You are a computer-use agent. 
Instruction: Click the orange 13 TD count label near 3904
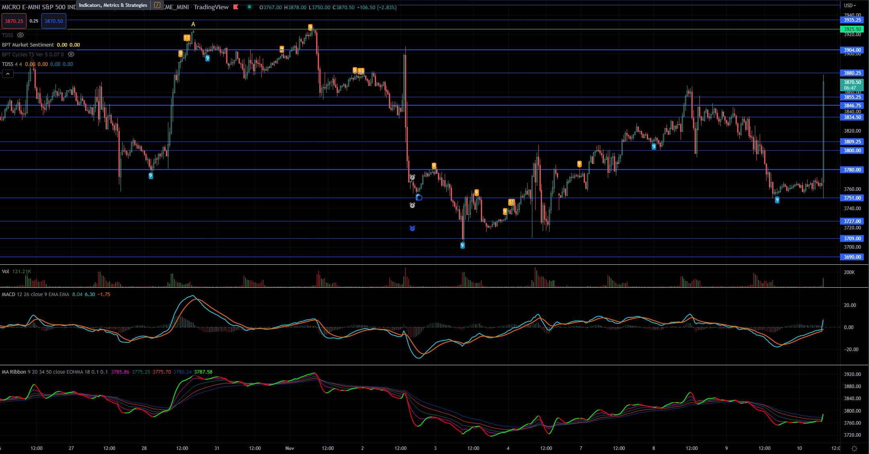(x=187, y=38)
